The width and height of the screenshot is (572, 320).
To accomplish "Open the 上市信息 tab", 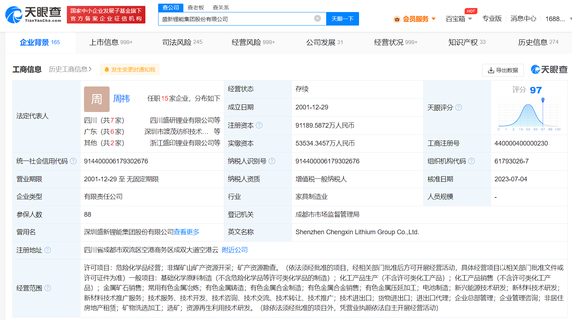I will (111, 42).
